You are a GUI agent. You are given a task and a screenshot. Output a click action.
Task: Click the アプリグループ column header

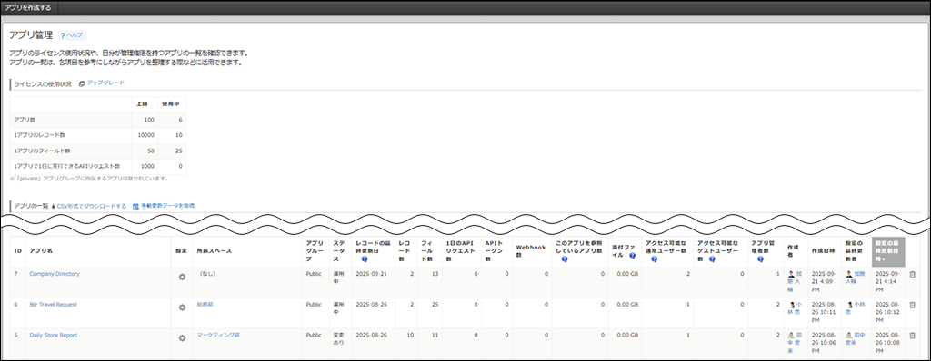(x=315, y=250)
